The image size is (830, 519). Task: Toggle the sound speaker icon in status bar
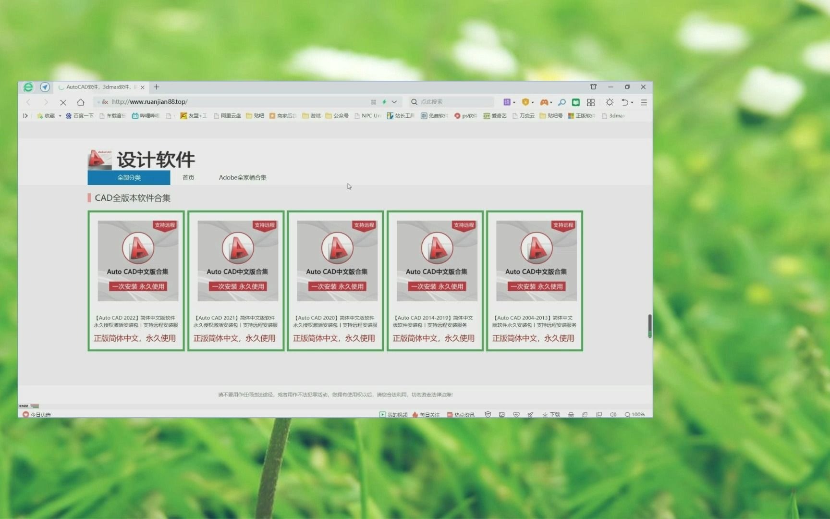tap(613, 414)
